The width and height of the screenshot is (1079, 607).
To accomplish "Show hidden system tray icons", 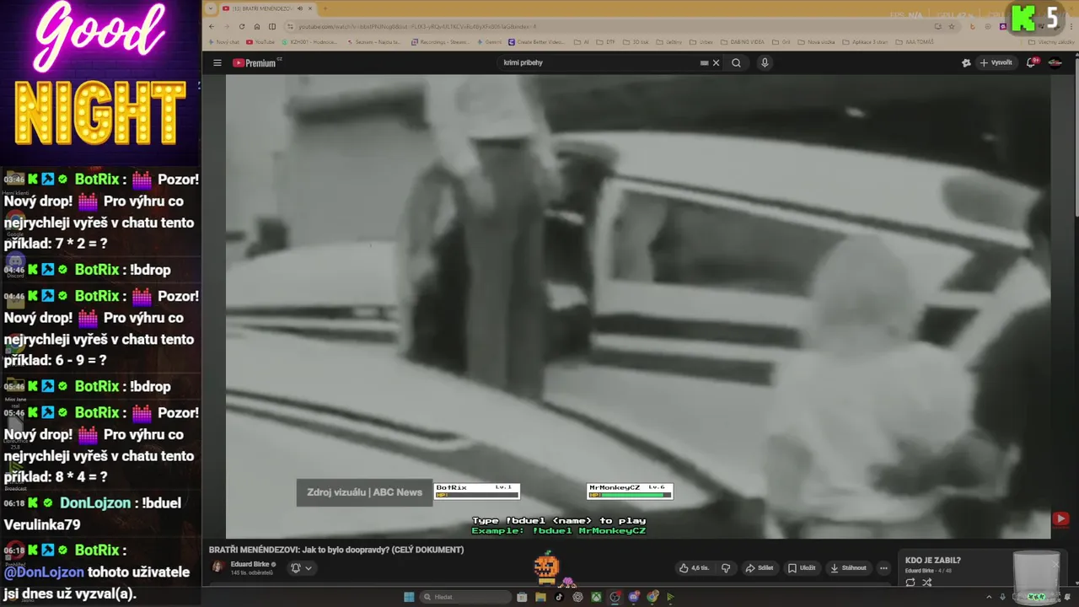I will [x=990, y=597].
